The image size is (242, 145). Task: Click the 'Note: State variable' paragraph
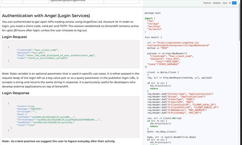coord(70,80)
